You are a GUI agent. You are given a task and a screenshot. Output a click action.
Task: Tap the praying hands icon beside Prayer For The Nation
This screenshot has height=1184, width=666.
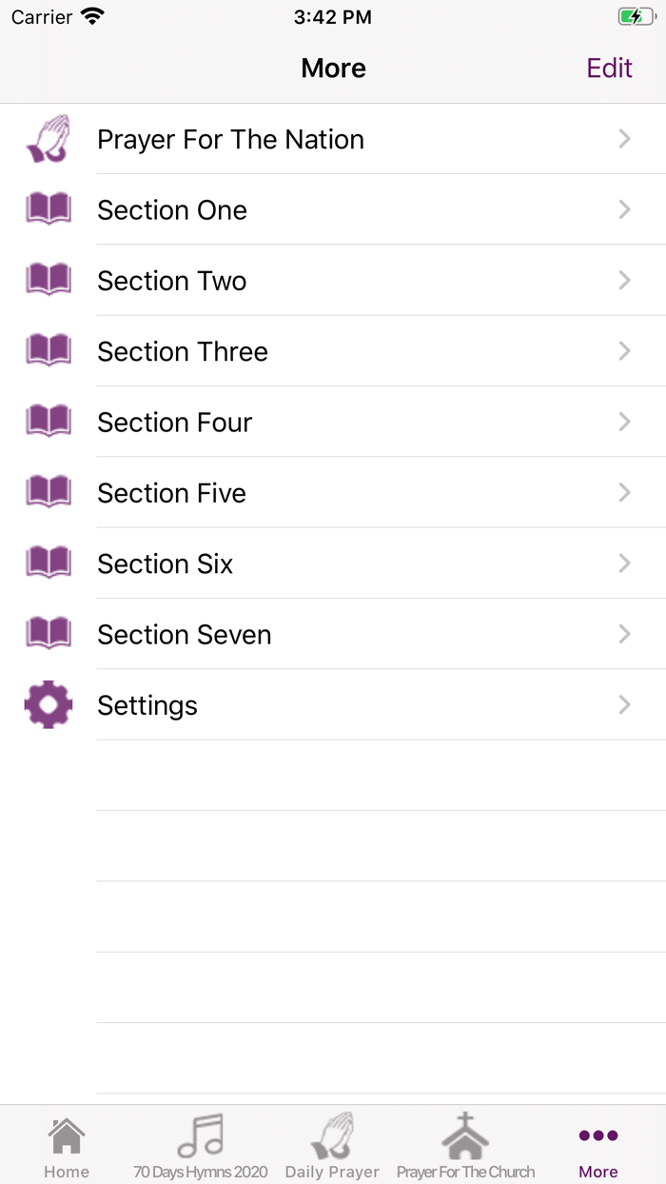(x=48, y=139)
